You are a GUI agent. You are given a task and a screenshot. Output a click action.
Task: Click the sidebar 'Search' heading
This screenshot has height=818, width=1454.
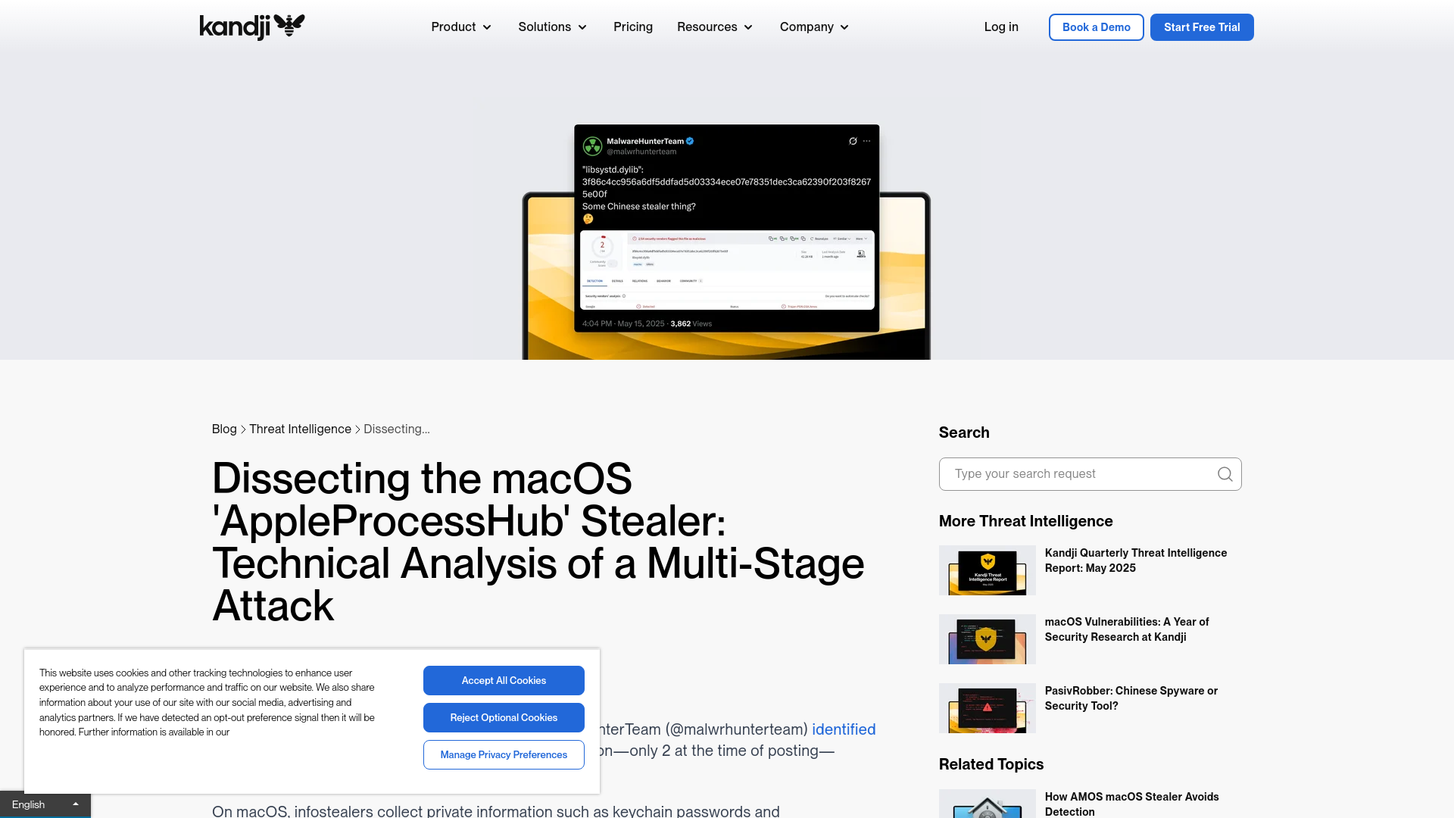(x=964, y=432)
